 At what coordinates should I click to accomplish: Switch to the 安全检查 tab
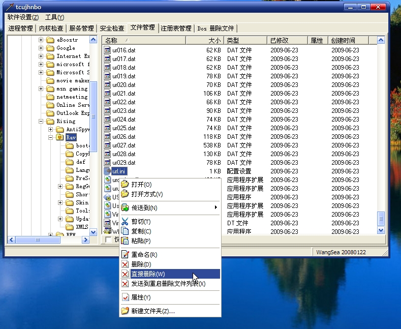(x=112, y=28)
